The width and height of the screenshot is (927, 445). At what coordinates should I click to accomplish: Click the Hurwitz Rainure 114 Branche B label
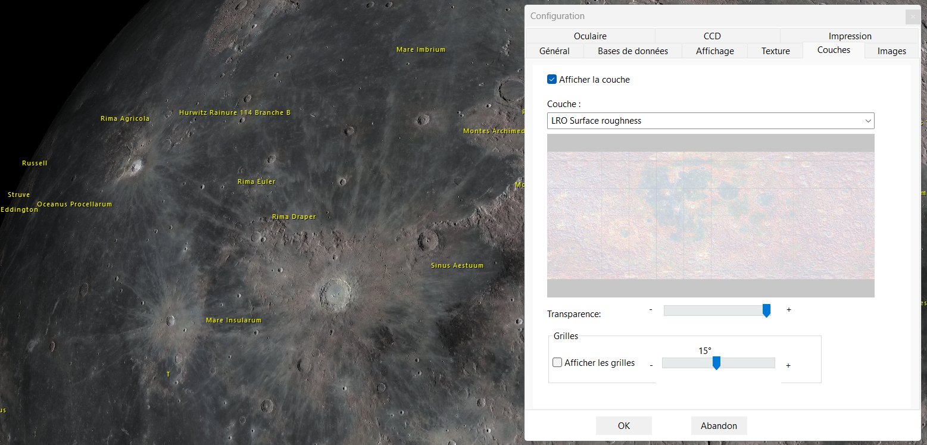pyautogui.click(x=235, y=112)
